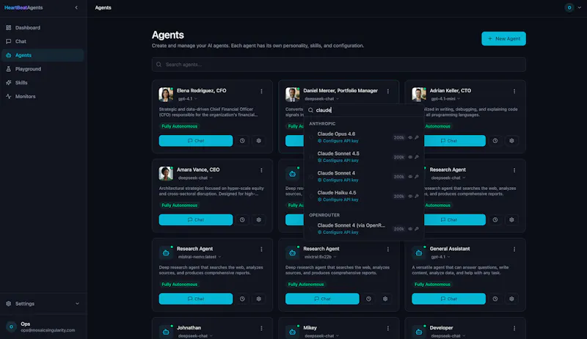
Task: Click the eye icon for Claude Sonnet 4.5
Action: [410, 157]
